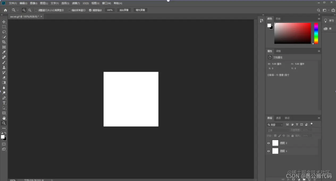This screenshot has width=336, height=181.
Task: Toggle the layer filter on/off switch
Action: (x=312, y=124)
